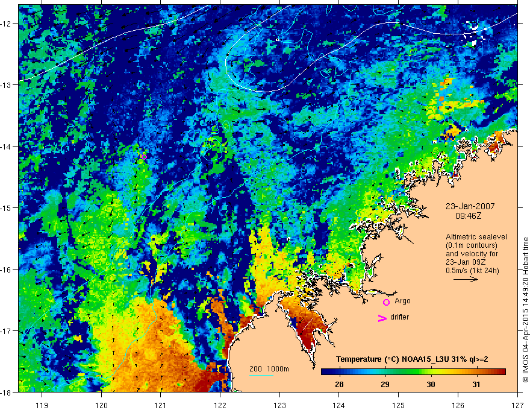Click the '29' color bar tick label
The width and height of the screenshot is (530, 410).
pyautogui.click(x=385, y=385)
